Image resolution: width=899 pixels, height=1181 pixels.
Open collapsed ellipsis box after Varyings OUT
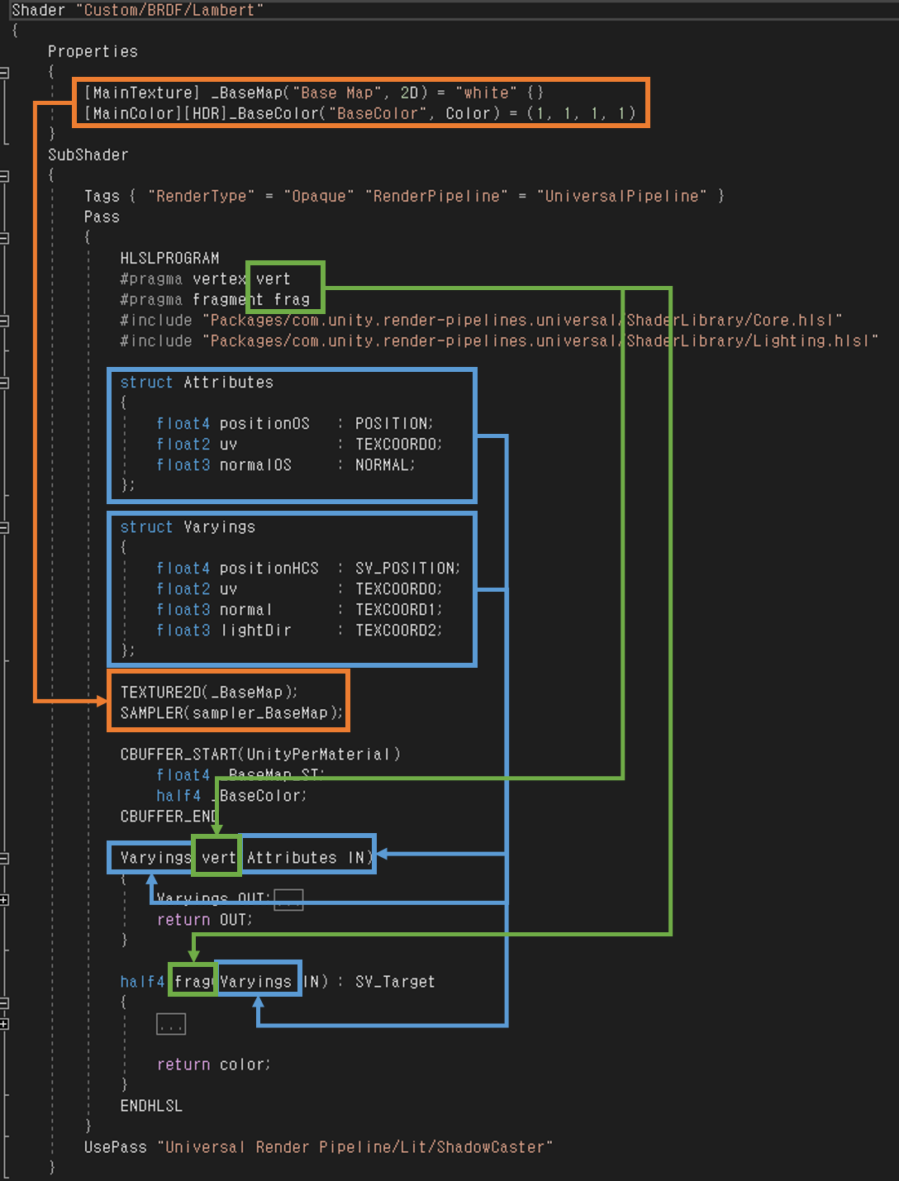(288, 899)
